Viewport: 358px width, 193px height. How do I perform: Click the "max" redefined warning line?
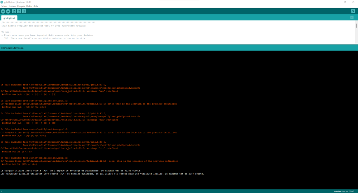point(59,91)
